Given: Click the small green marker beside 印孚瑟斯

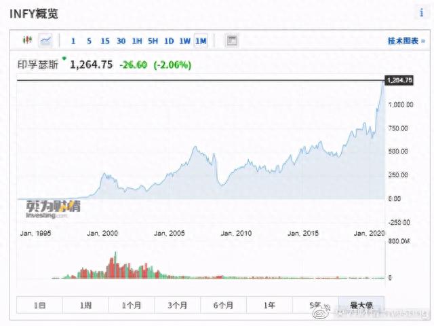Looking at the screenshot, I should [64, 60].
